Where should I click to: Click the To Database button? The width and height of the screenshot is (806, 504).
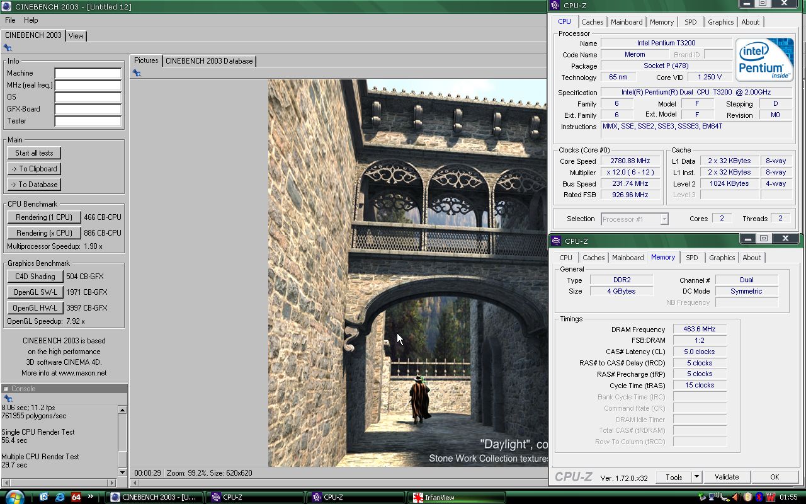34,185
